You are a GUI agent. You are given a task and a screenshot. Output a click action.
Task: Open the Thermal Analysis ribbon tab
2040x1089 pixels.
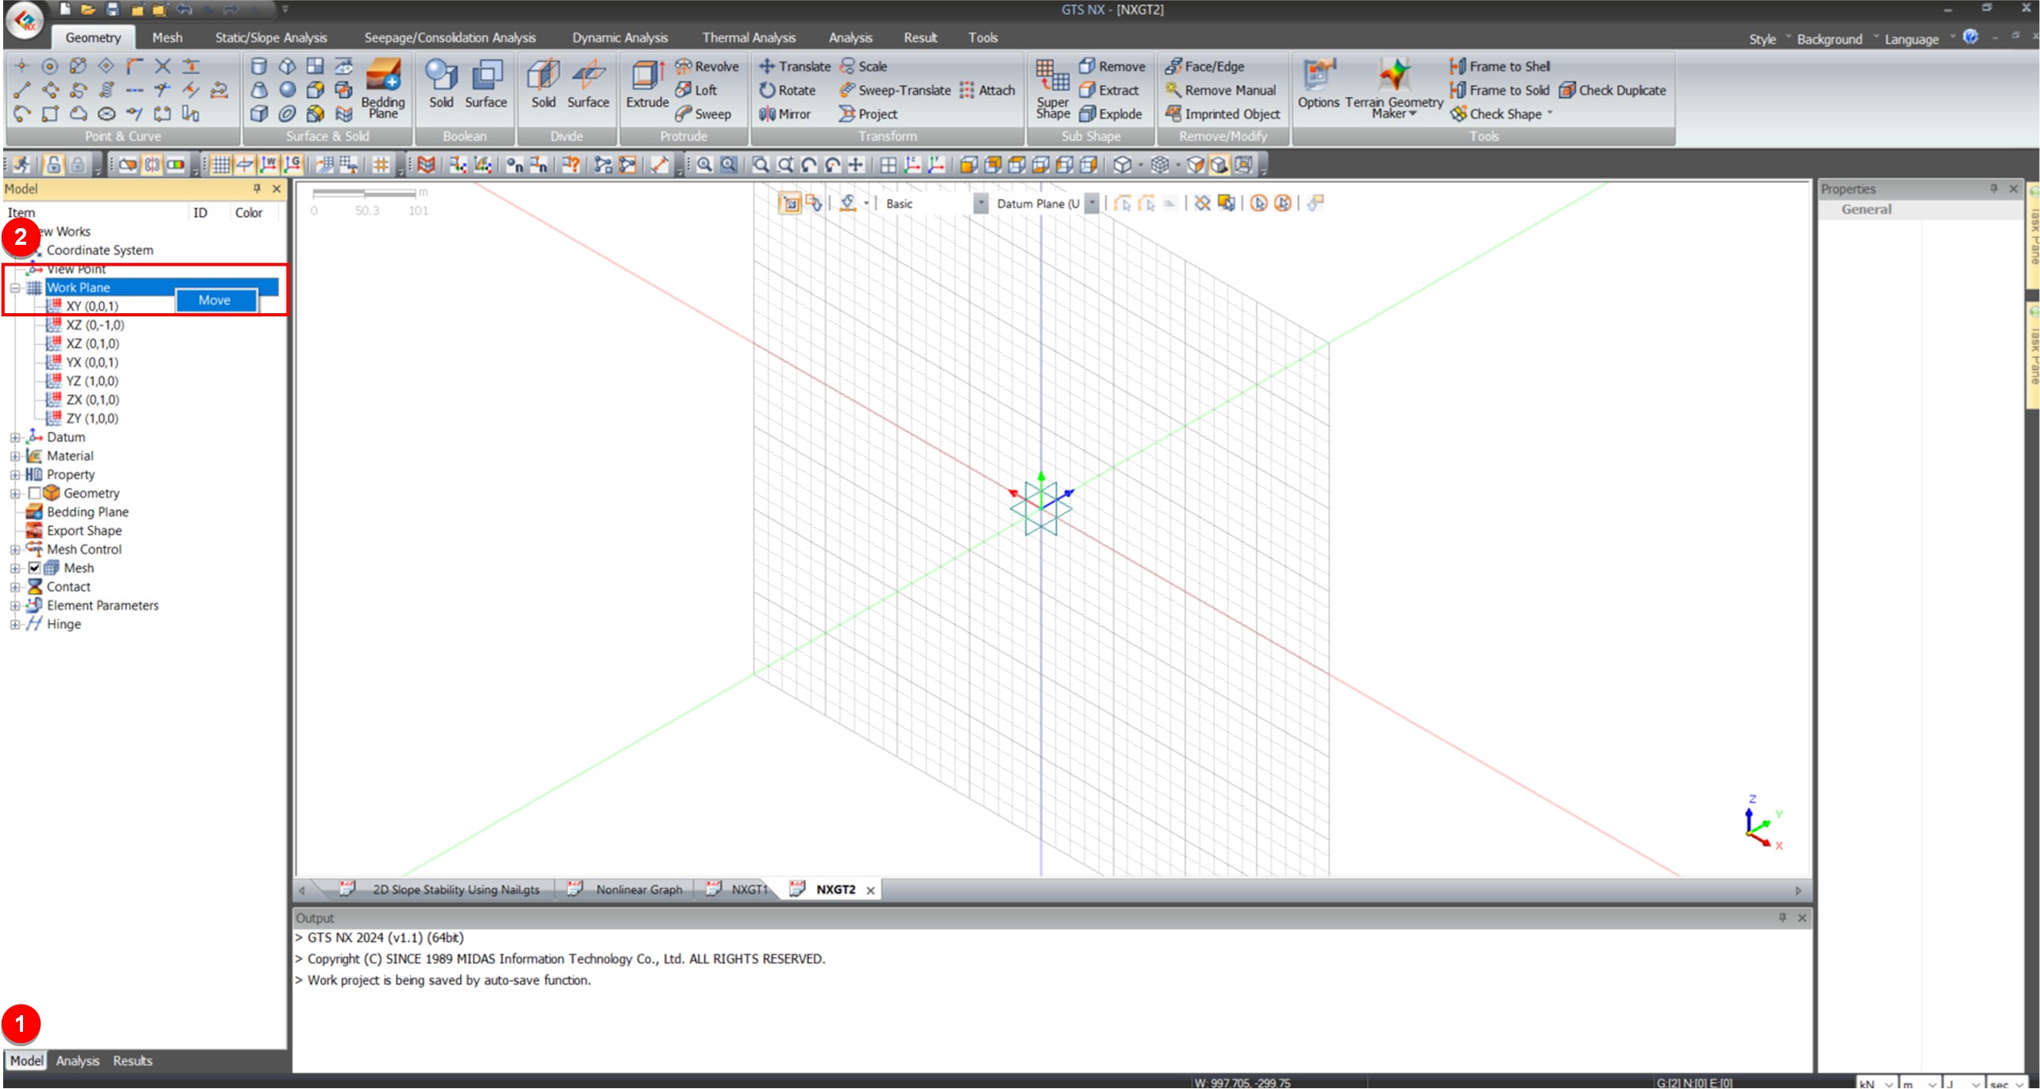click(x=749, y=37)
